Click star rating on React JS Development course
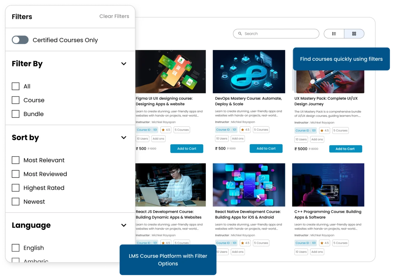 (166, 243)
